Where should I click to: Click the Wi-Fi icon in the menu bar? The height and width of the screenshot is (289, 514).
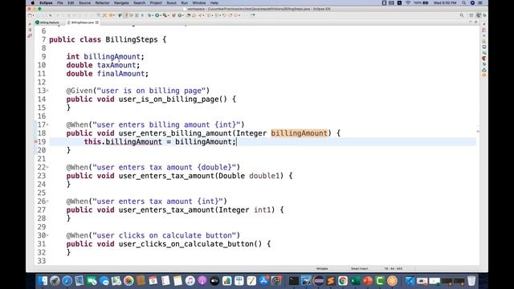pyautogui.click(x=408, y=2)
